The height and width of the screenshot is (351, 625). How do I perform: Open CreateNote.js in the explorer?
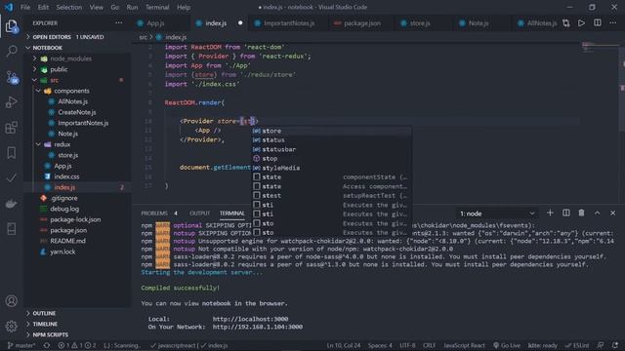(x=77, y=112)
